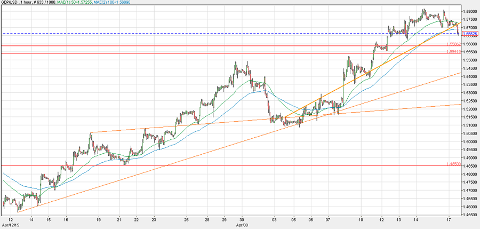Click the 1.53000 price axis label
480x229 pixels.
pos(470,93)
